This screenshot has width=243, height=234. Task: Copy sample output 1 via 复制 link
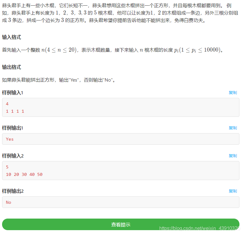pos(233,128)
